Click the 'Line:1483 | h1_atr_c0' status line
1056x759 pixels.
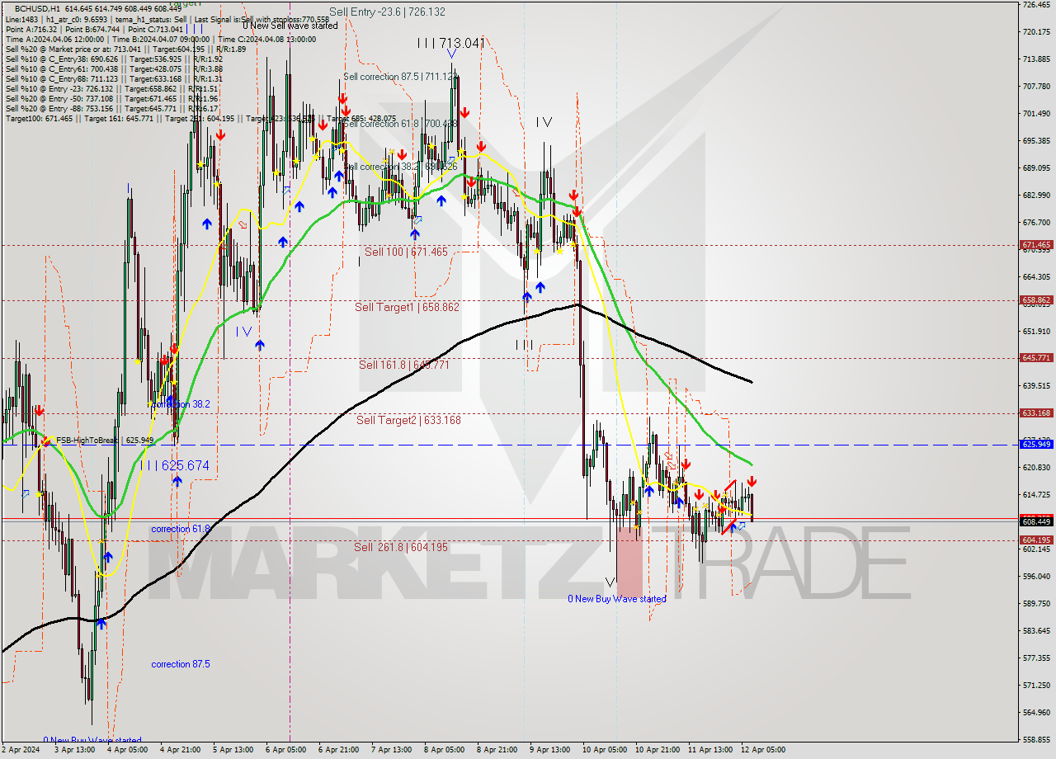tap(167, 18)
